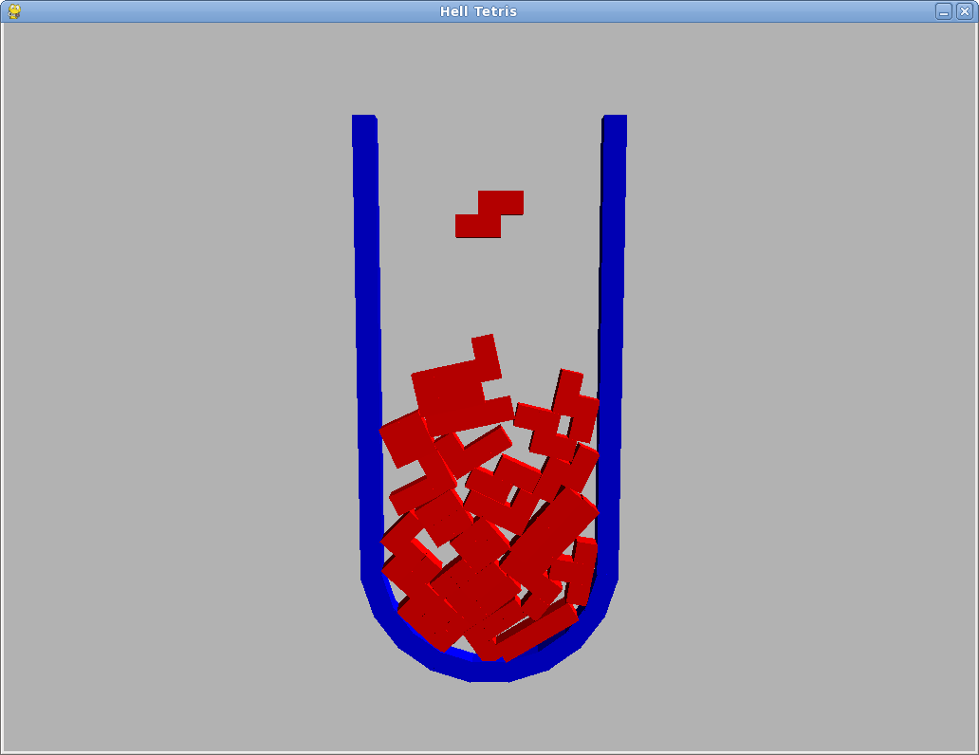Close the Hell Tetris window
The image size is (979, 755).
pos(964,11)
